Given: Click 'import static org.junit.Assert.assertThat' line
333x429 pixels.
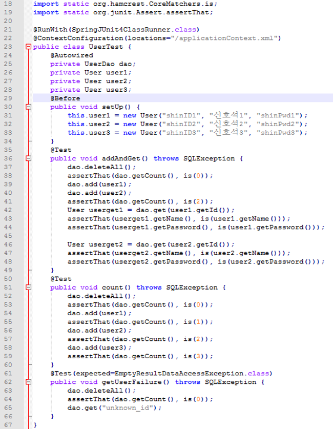Looking at the screenshot, I should click(123, 12).
